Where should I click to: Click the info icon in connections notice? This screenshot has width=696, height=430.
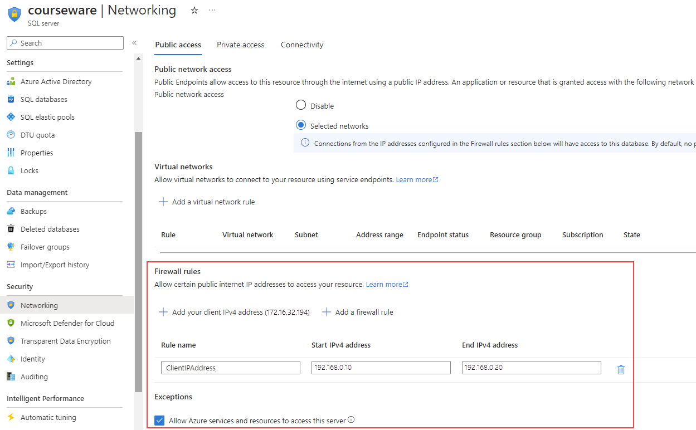305,143
